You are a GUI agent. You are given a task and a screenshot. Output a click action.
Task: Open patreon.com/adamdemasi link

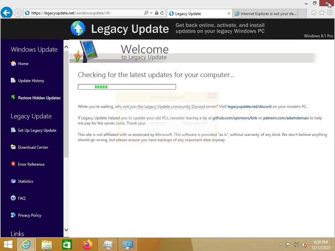286,118
